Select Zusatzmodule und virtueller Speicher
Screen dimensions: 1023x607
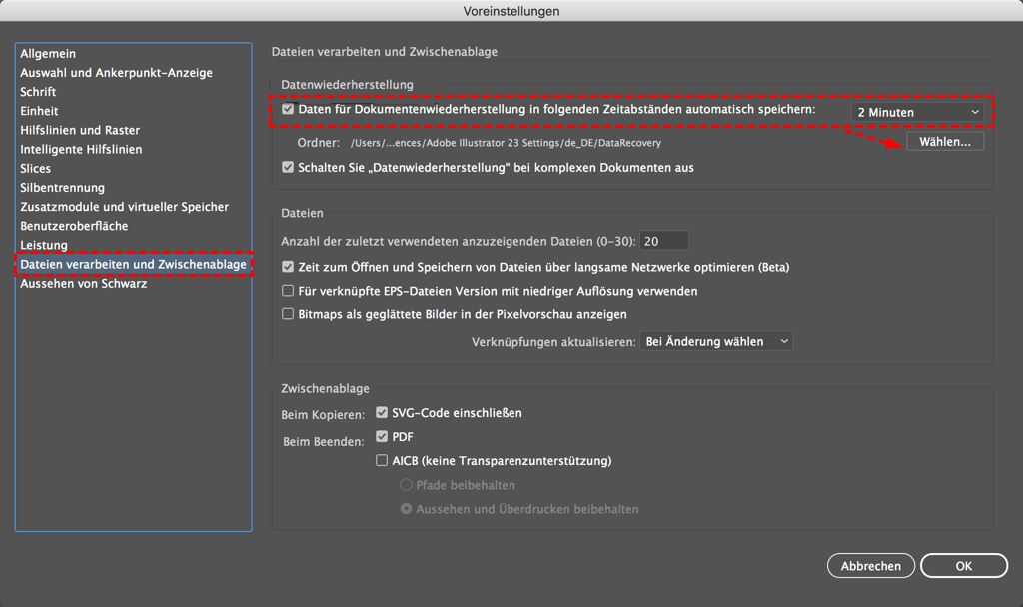tap(124, 207)
